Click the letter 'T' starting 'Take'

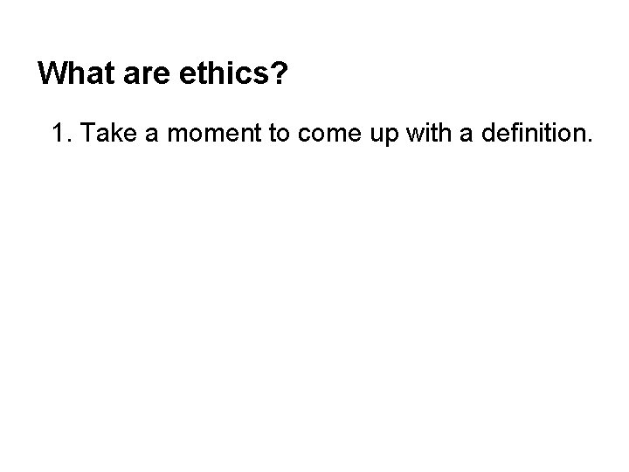(87, 133)
